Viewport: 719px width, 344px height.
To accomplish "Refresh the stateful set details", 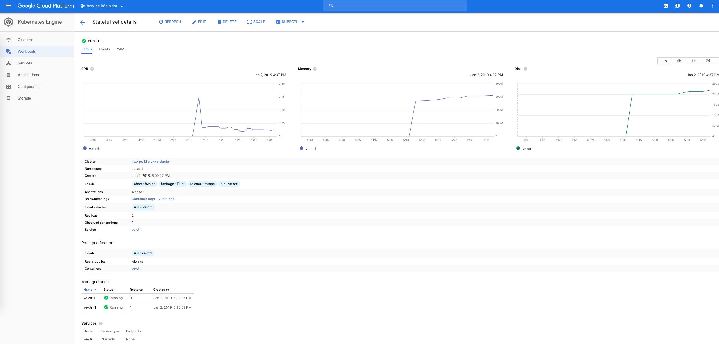I will pos(170,22).
